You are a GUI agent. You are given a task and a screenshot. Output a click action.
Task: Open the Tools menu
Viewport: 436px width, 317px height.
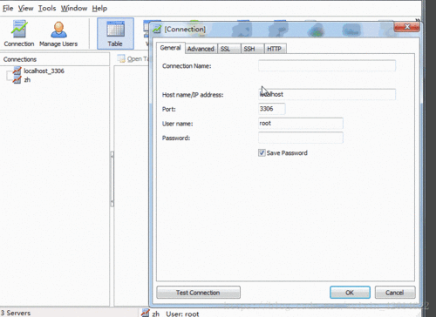click(47, 8)
